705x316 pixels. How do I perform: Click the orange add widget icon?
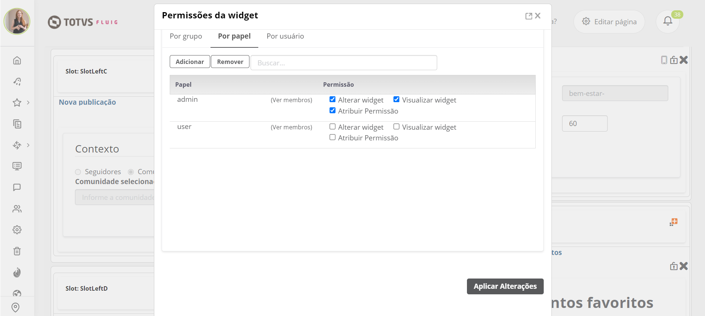pyautogui.click(x=674, y=222)
